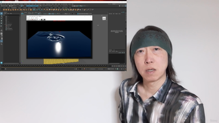Image resolution: width=219 pixels, height=123 pixels.
Task: Enable snap to grids
Action: click(44, 6)
